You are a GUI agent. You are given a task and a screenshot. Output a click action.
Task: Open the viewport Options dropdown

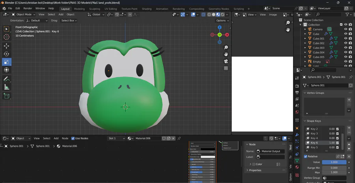pyautogui.click(x=222, y=20)
